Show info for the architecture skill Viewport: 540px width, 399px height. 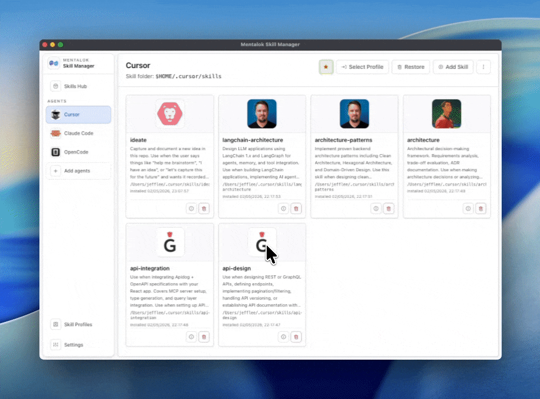[468, 208]
